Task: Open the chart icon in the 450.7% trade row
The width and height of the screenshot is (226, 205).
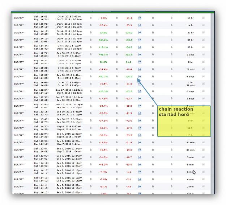Action: [140, 77]
